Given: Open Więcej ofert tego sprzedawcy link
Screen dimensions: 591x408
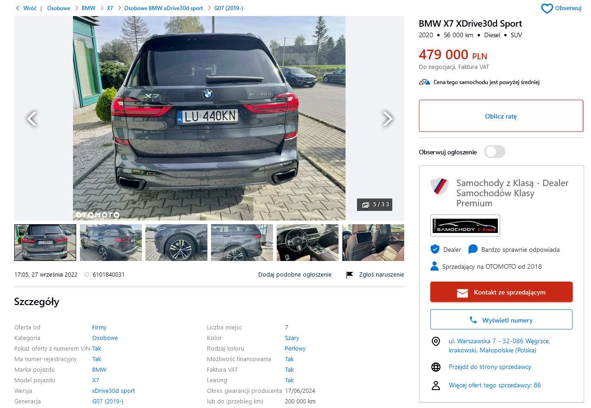Looking at the screenshot, I should coord(495,385).
